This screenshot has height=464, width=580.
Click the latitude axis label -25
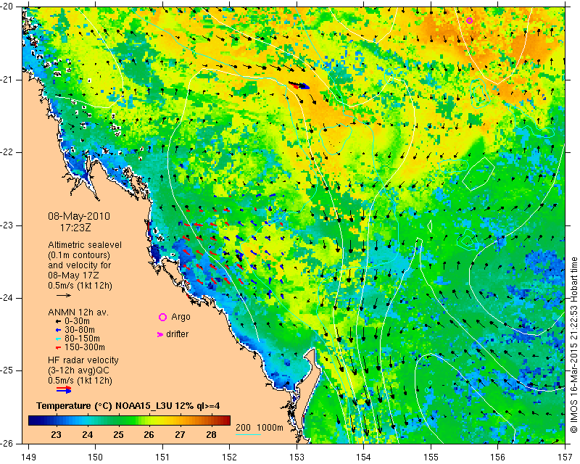click(x=8, y=370)
